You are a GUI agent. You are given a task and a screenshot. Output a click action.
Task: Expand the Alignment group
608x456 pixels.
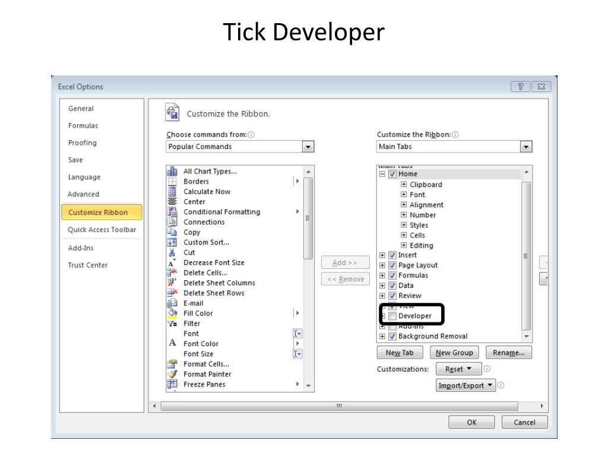coord(404,204)
